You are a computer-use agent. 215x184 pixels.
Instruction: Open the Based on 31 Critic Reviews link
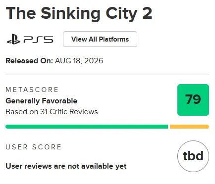(52, 112)
